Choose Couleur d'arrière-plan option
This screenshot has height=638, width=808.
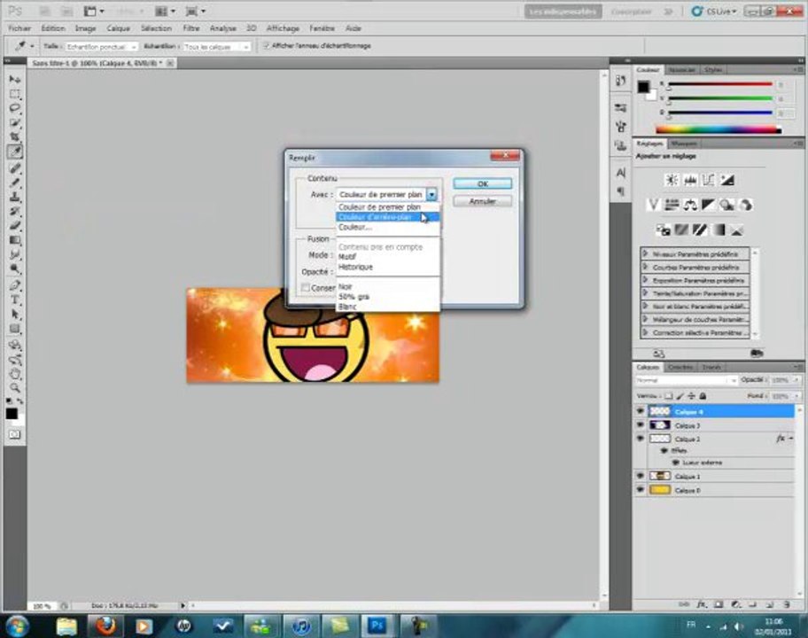(x=388, y=217)
